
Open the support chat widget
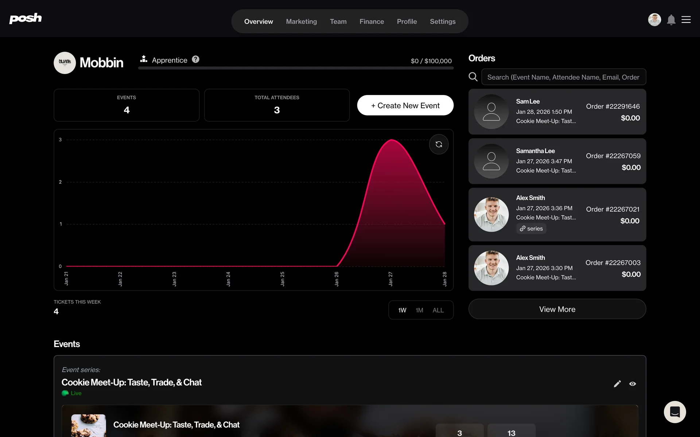(x=674, y=412)
